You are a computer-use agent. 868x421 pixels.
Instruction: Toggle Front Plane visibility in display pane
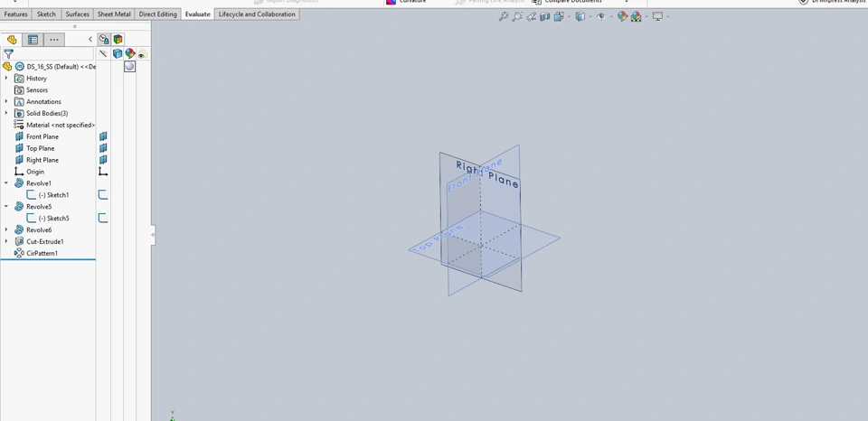click(x=103, y=136)
